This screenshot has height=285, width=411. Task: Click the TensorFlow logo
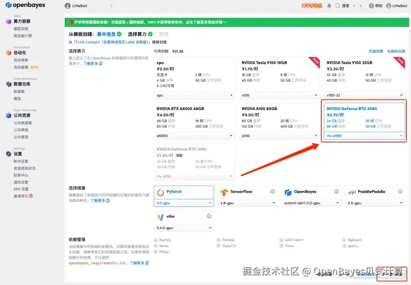(x=225, y=192)
